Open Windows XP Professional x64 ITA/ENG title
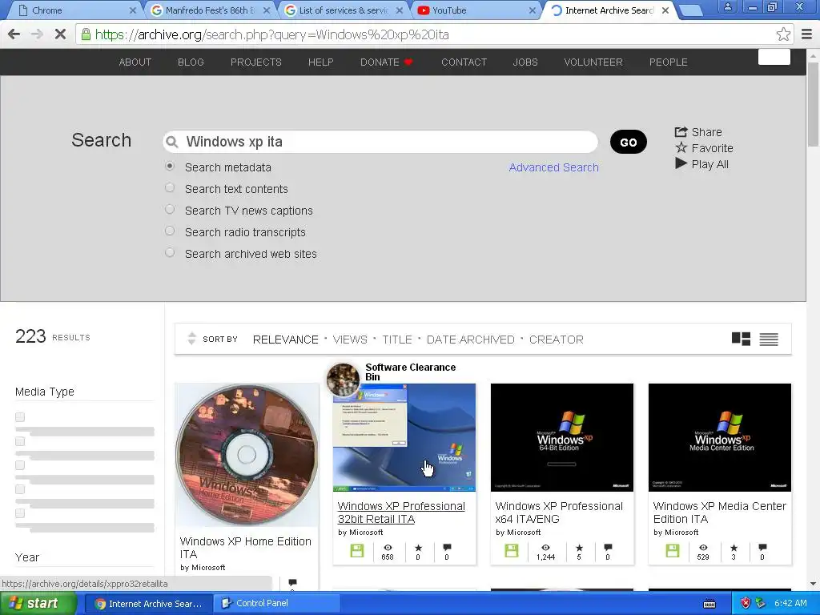This screenshot has height=615, width=820. [559, 512]
